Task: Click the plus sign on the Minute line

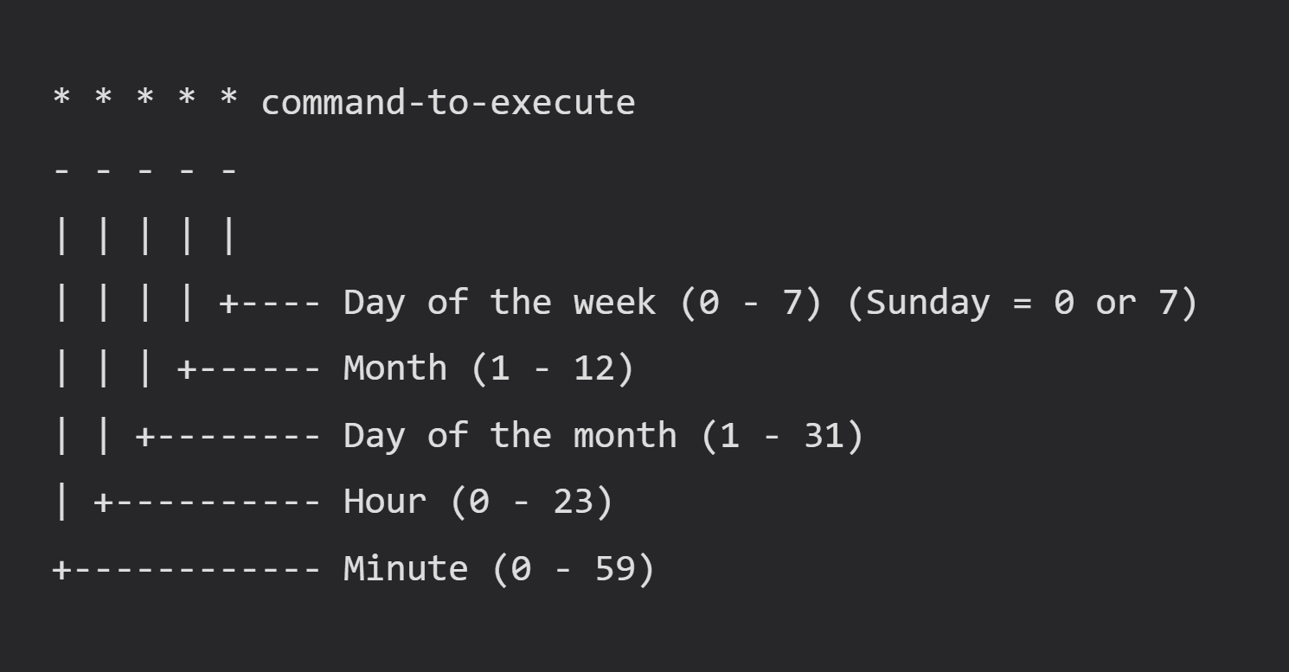Action: 61,568
